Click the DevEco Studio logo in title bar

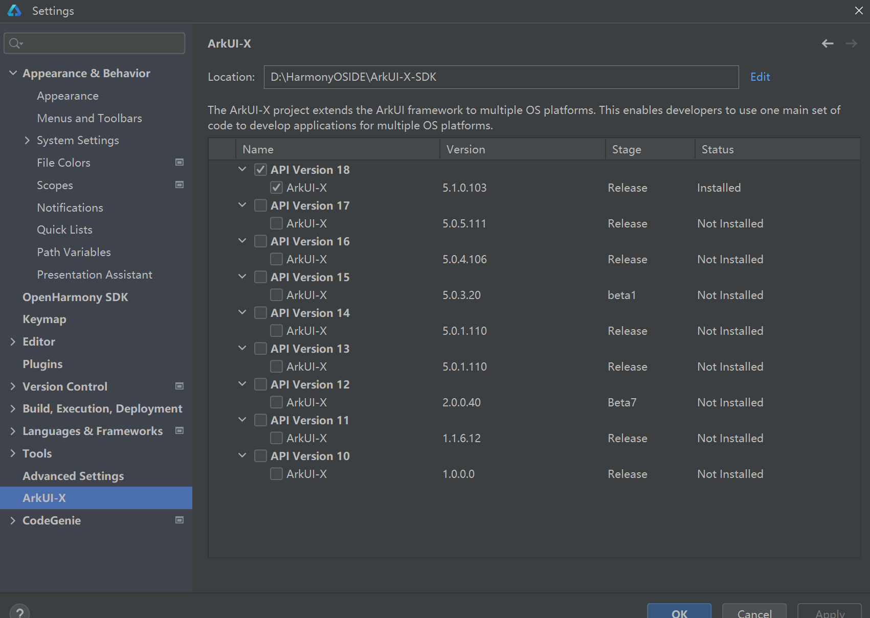[x=14, y=11]
